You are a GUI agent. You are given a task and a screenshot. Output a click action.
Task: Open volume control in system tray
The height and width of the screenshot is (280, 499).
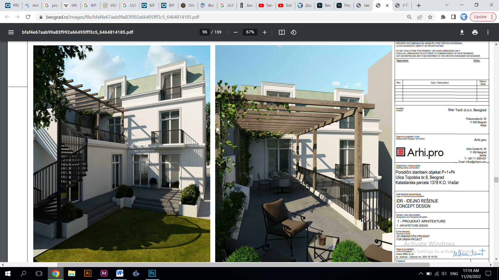[444, 274]
